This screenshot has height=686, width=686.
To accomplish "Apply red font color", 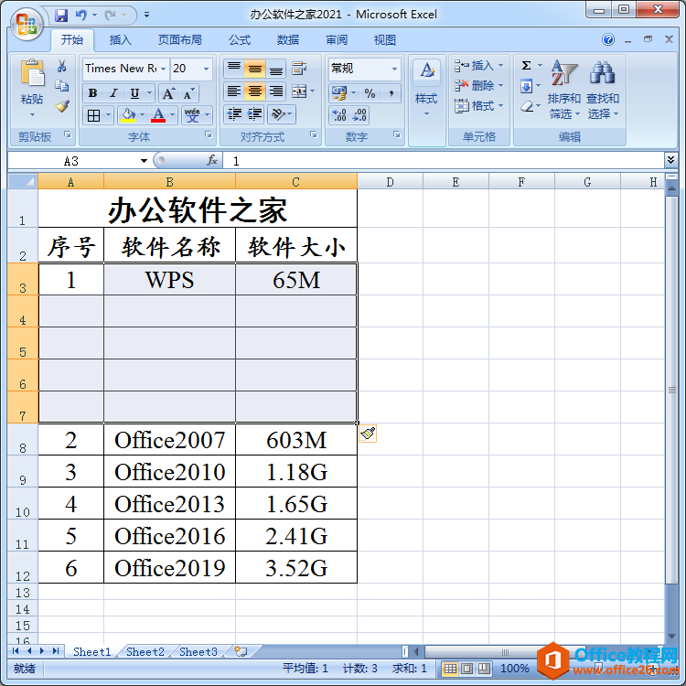I will click(158, 115).
